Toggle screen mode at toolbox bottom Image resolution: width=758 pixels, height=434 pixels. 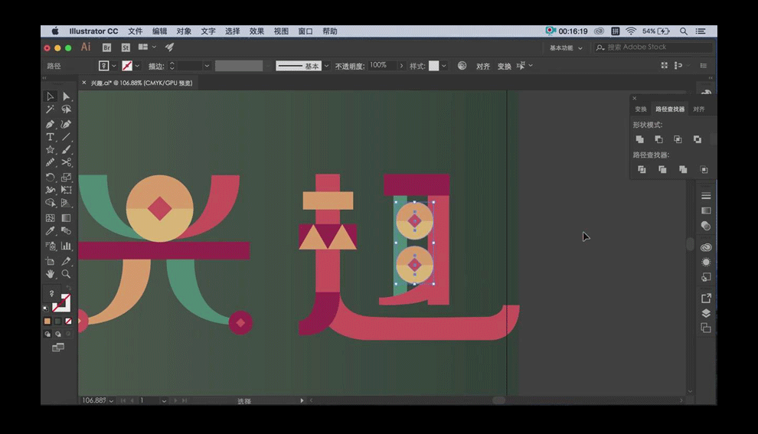[x=58, y=348]
